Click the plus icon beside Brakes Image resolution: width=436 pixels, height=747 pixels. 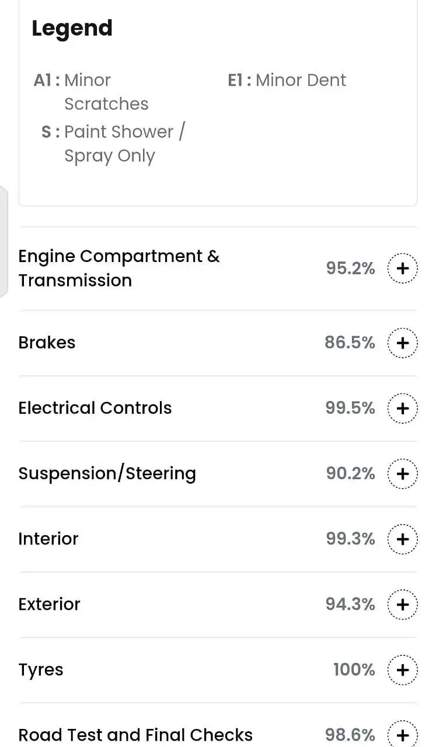tap(403, 343)
